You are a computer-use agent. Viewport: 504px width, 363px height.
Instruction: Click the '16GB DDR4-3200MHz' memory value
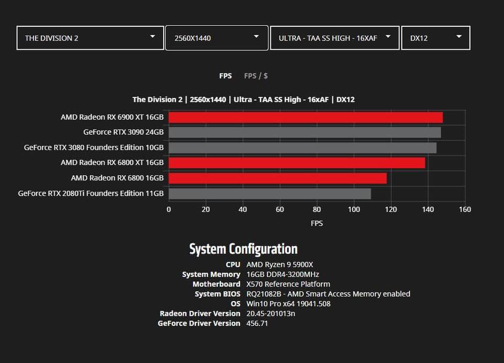coord(283,274)
